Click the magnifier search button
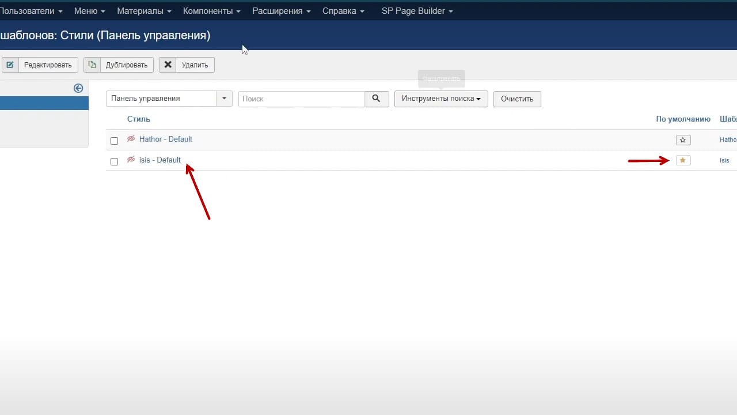Screen dimensions: 737x415 (377, 99)
